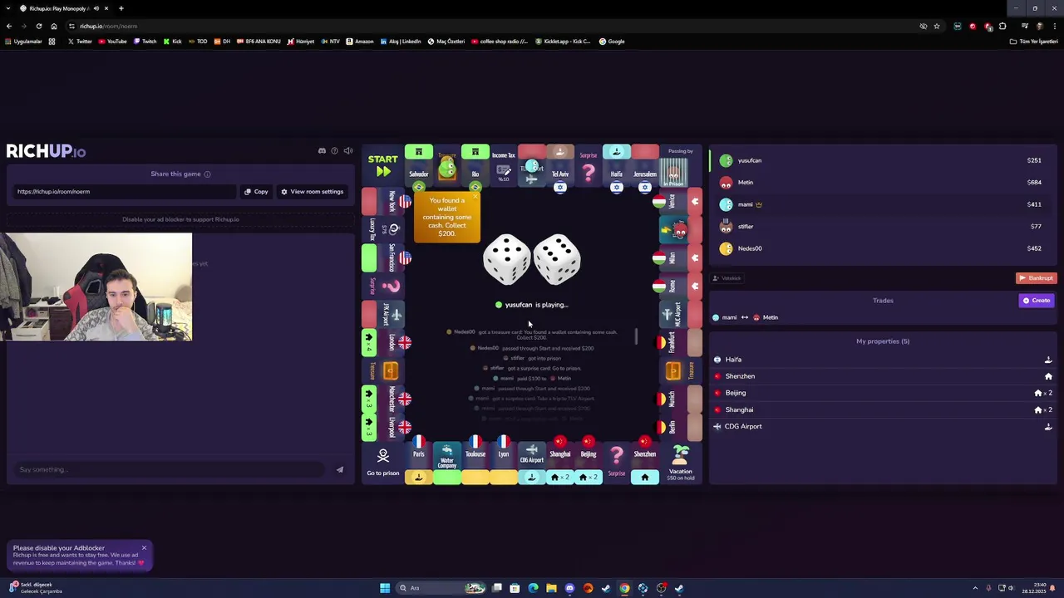Select the San Francisco property tile
The width and height of the screenshot is (1064, 598).
tap(383, 258)
